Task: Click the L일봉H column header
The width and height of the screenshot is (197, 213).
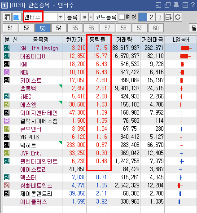Action: pos(181,40)
